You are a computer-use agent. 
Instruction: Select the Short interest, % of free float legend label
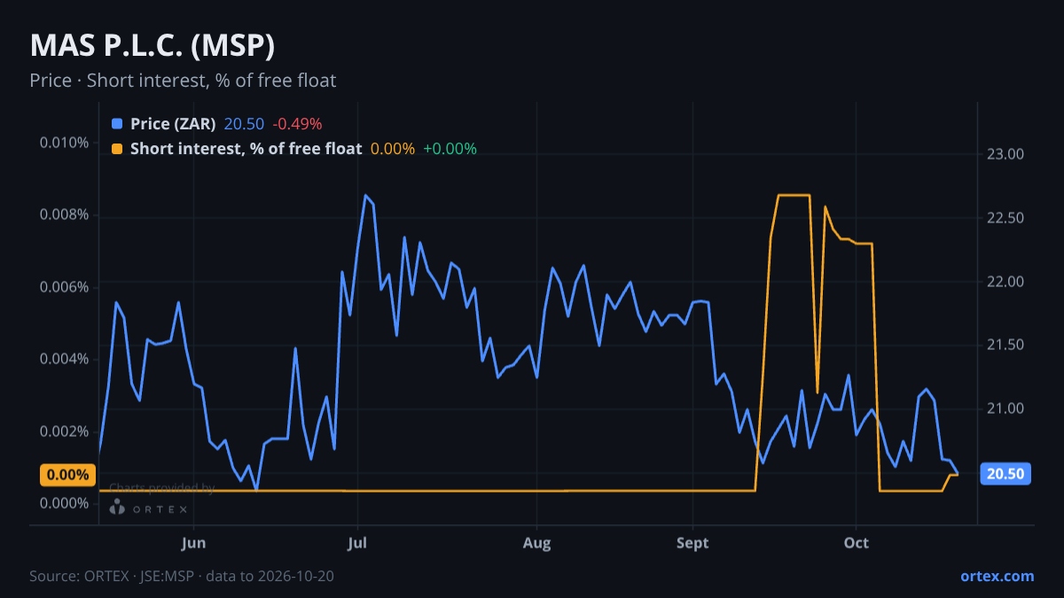coord(246,149)
